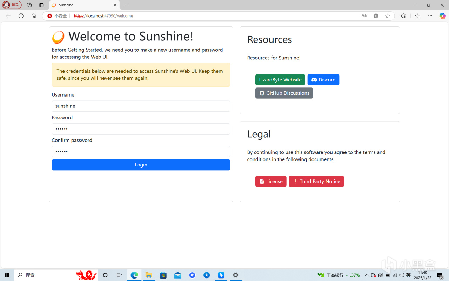This screenshot has width=449, height=281.
Task: Open a new browser tab
Action: click(126, 5)
